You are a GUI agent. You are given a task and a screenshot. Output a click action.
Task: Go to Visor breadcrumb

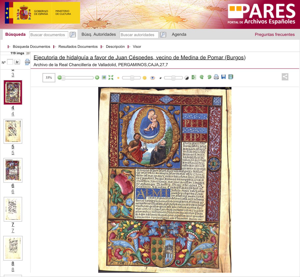[x=137, y=47]
